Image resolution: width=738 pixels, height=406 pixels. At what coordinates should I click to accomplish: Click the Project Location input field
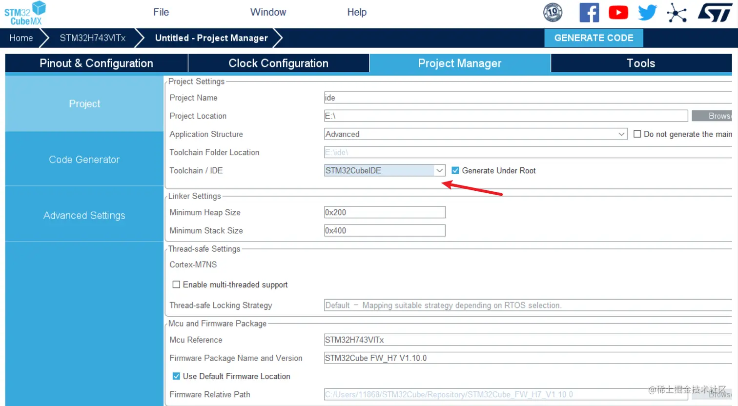click(x=506, y=116)
